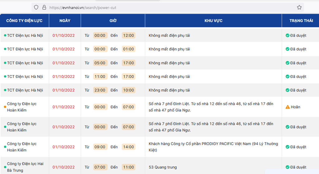Click the green check icon in 23:00–10:00 row
The width and height of the screenshot is (319, 174).
click(287, 90)
